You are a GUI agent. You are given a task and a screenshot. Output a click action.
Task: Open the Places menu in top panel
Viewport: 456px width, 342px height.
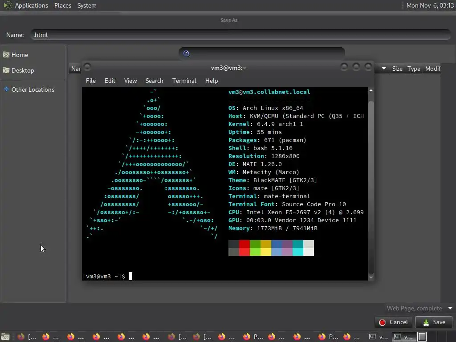[x=62, y=5]
